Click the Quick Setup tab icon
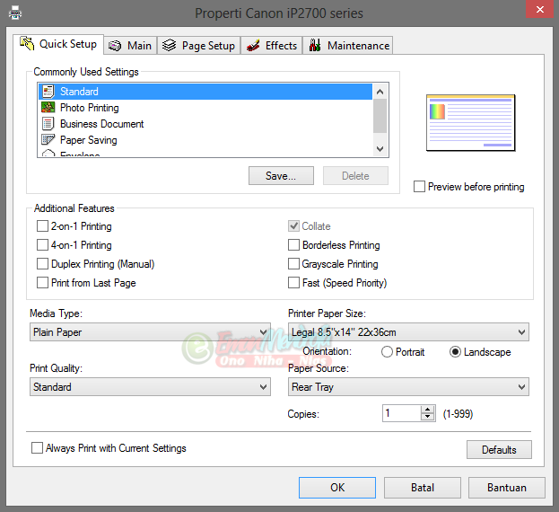This screenshot has width=559, height=512. tap(27, 43)
